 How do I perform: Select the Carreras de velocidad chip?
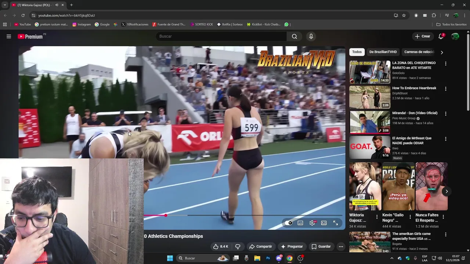419,52
